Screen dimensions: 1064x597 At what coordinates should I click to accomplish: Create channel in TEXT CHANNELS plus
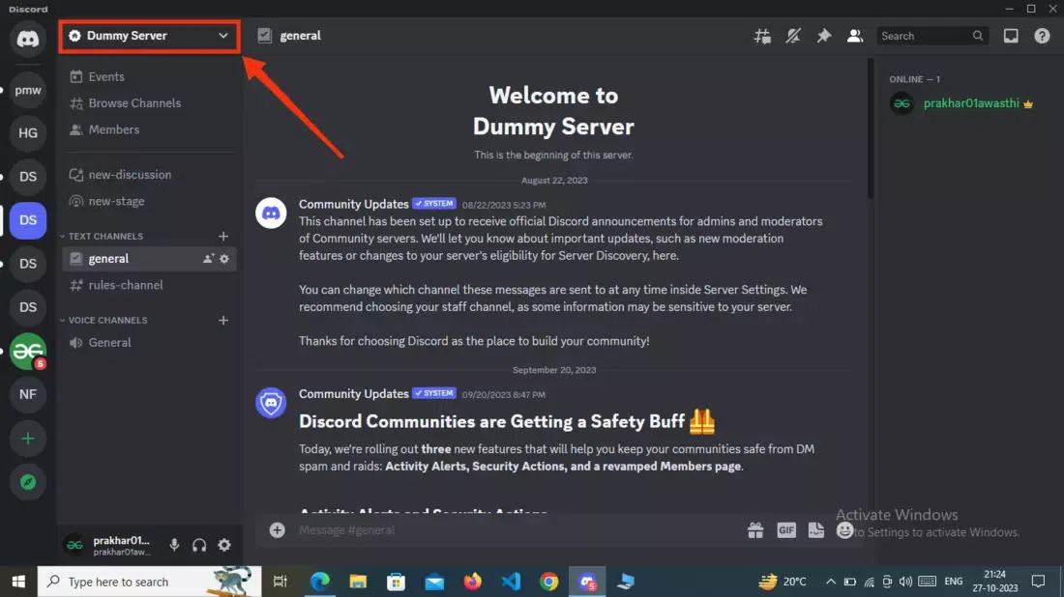[223, 237]
